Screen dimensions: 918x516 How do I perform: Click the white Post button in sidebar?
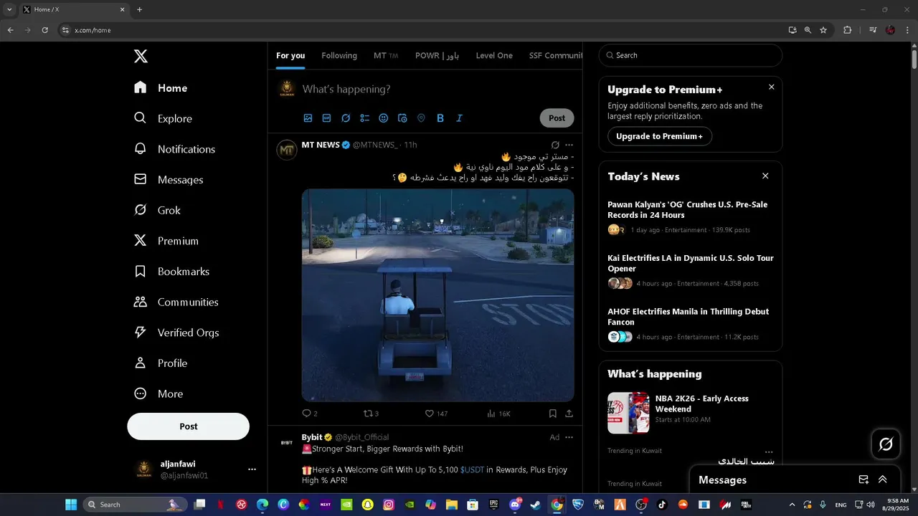point(189,426)
